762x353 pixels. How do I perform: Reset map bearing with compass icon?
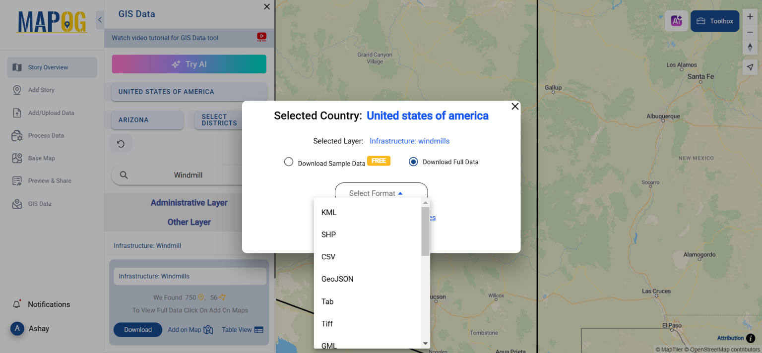(x=750, y=48)
